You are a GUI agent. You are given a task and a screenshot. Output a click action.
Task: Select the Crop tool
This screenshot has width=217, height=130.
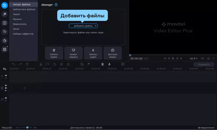(55, 64)
